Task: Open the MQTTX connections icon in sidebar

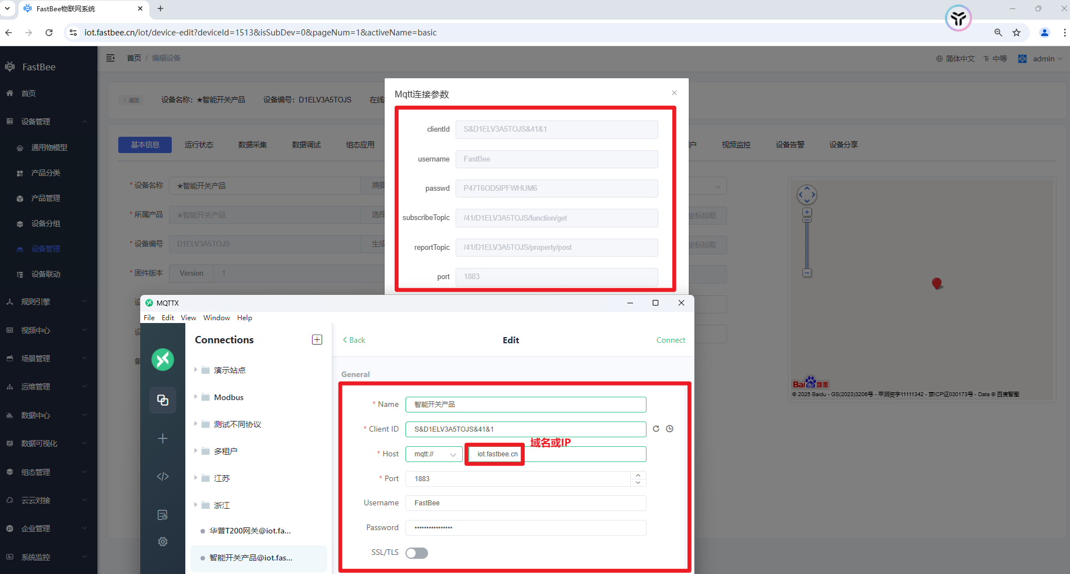Action: (x=163, y=400)
